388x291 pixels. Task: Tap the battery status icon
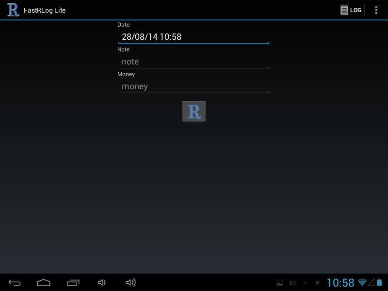[x=379, y=282]
